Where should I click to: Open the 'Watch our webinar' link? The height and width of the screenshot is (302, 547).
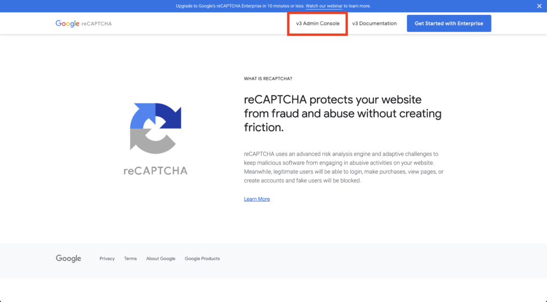(324, 6)
